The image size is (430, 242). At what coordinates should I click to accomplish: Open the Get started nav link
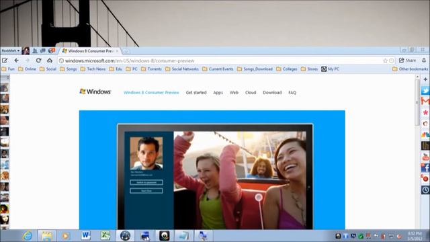coord(196,93)
